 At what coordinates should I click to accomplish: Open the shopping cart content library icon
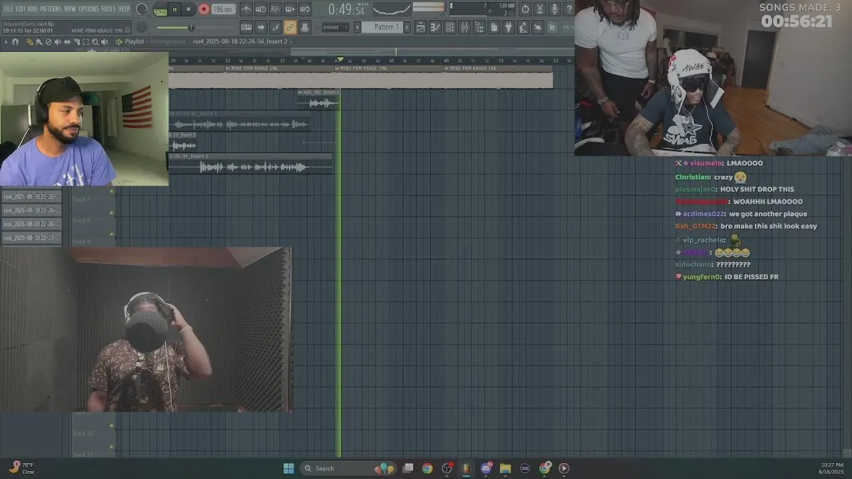[552, 27]
